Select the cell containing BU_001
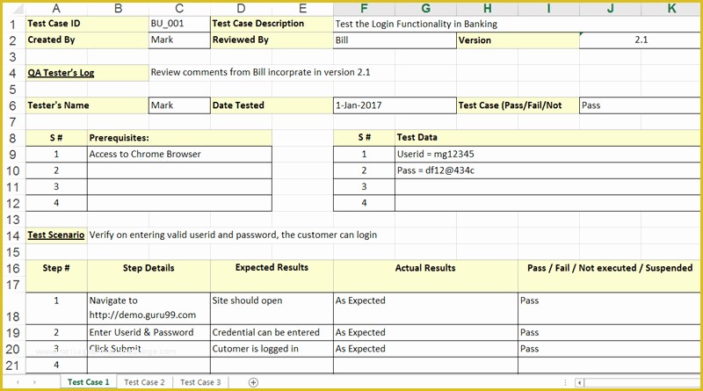This screenshot has width=703, height=391. coord(179,24)
